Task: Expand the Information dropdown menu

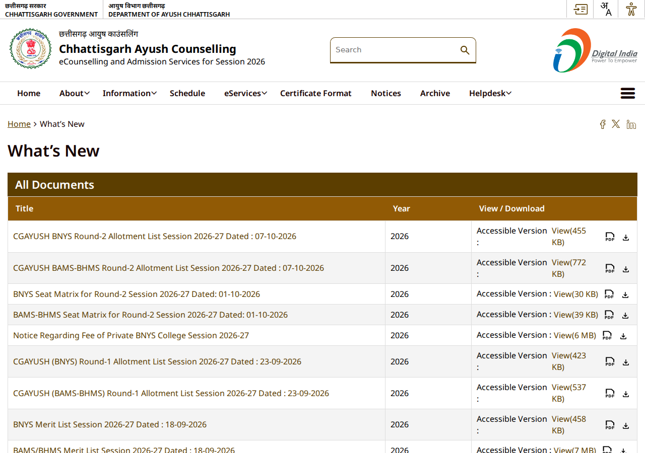Action: point(130,93)
